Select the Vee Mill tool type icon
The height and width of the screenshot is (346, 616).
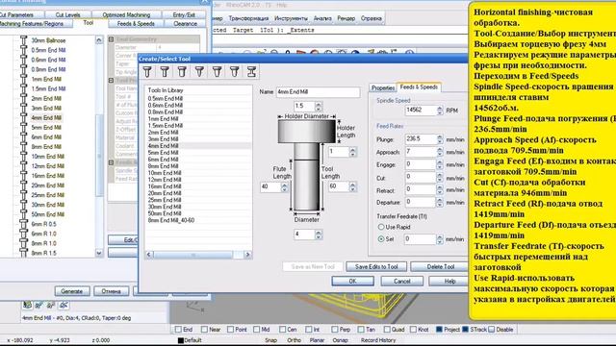tap(199, 72)
